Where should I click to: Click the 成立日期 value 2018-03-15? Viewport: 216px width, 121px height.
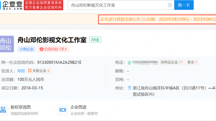click(32, 88)
